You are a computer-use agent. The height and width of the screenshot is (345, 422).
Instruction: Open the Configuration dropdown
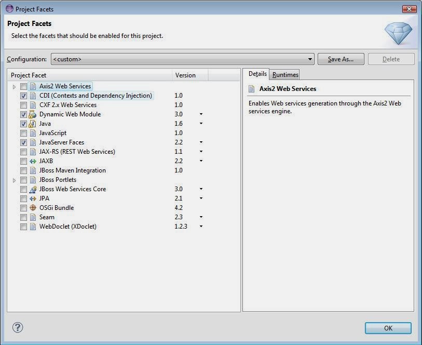point(310,59)
